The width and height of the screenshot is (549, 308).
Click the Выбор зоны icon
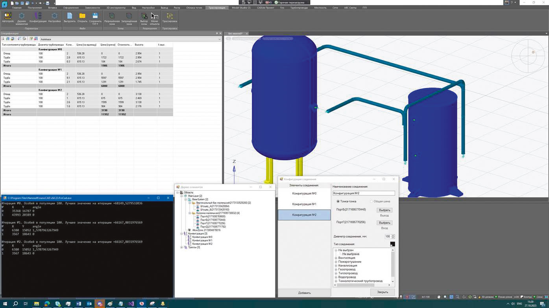[144, 18]
